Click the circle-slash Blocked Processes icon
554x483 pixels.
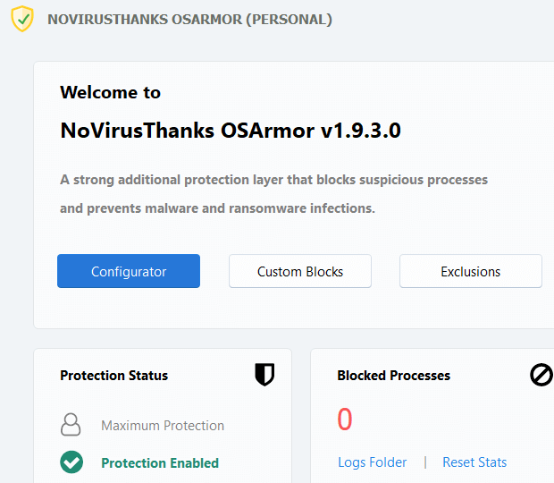541,375
